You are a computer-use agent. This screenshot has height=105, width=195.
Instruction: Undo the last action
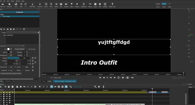(x=21, y=5)
